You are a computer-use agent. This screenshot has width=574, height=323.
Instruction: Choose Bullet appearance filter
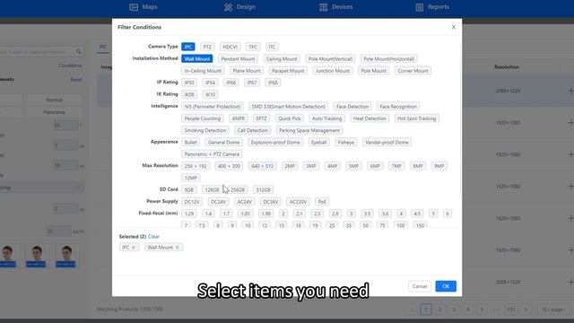pos(191,143)
